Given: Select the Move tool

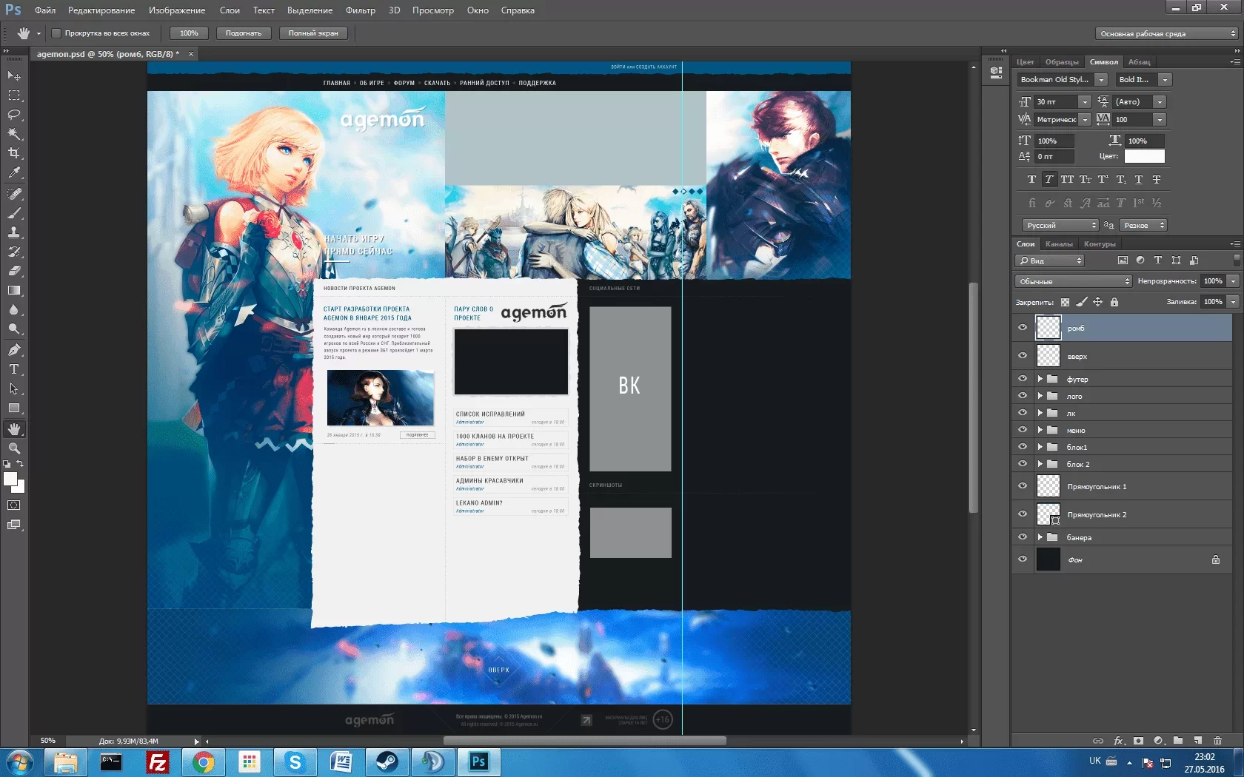Looking at the screenshot, I should [x=14, y=75].
